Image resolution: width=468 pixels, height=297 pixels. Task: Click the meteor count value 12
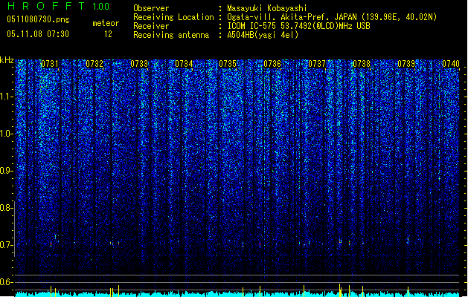108,34
